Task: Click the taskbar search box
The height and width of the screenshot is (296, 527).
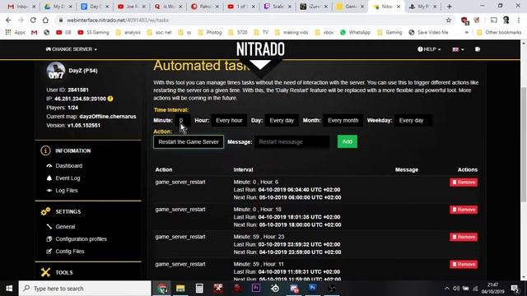Action: click(x=85, y=289)
